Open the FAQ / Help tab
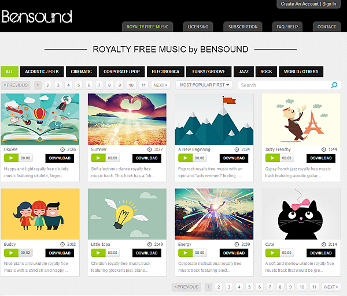347x296 pixels. coord(287,27)
